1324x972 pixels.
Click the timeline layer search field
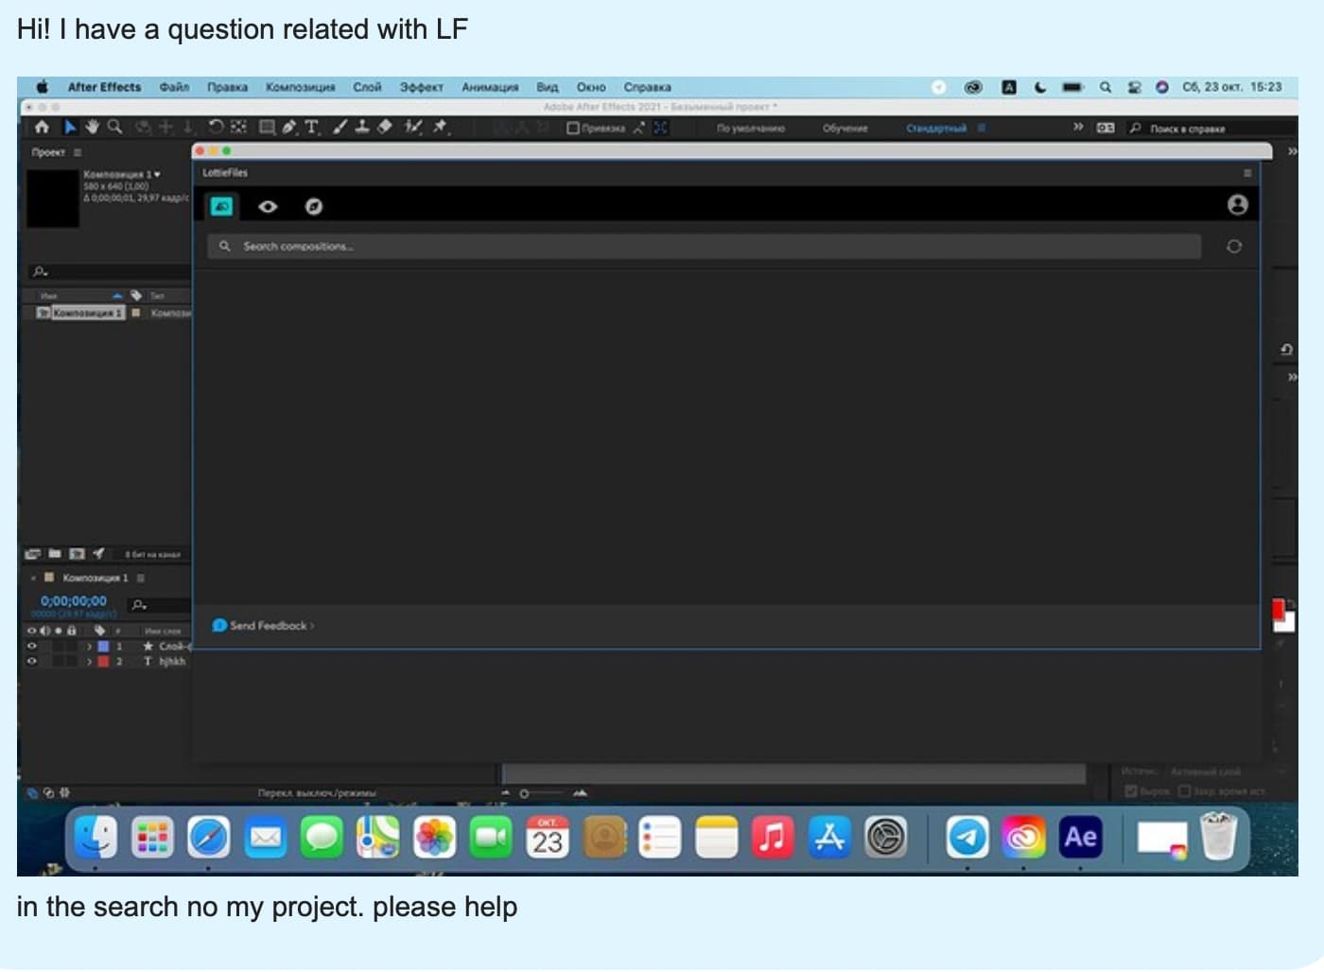[x=159, y=605]
